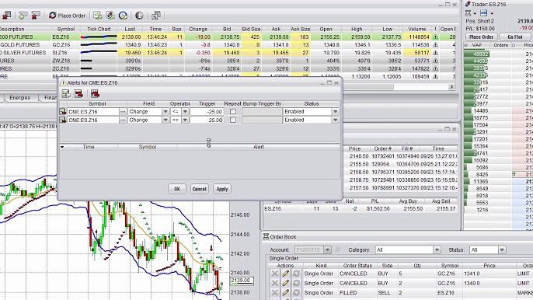The image size is (533, 300).
Task: Click the Place Order button in Trader panel
Action: [x=481, y=37]
